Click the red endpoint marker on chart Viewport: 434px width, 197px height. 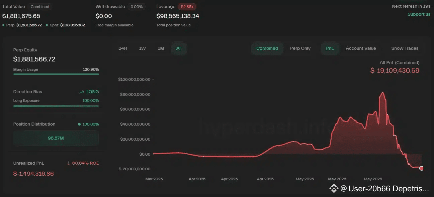coord(421,168)
